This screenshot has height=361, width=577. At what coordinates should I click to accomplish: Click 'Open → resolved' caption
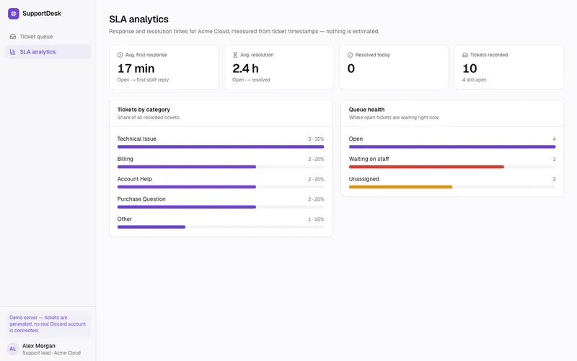pyautogui.click(x=251, y=80)
